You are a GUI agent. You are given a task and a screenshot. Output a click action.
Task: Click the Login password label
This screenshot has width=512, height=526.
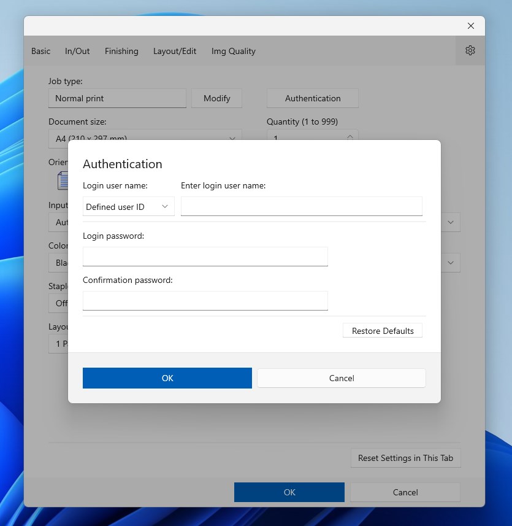pos(113,236)
